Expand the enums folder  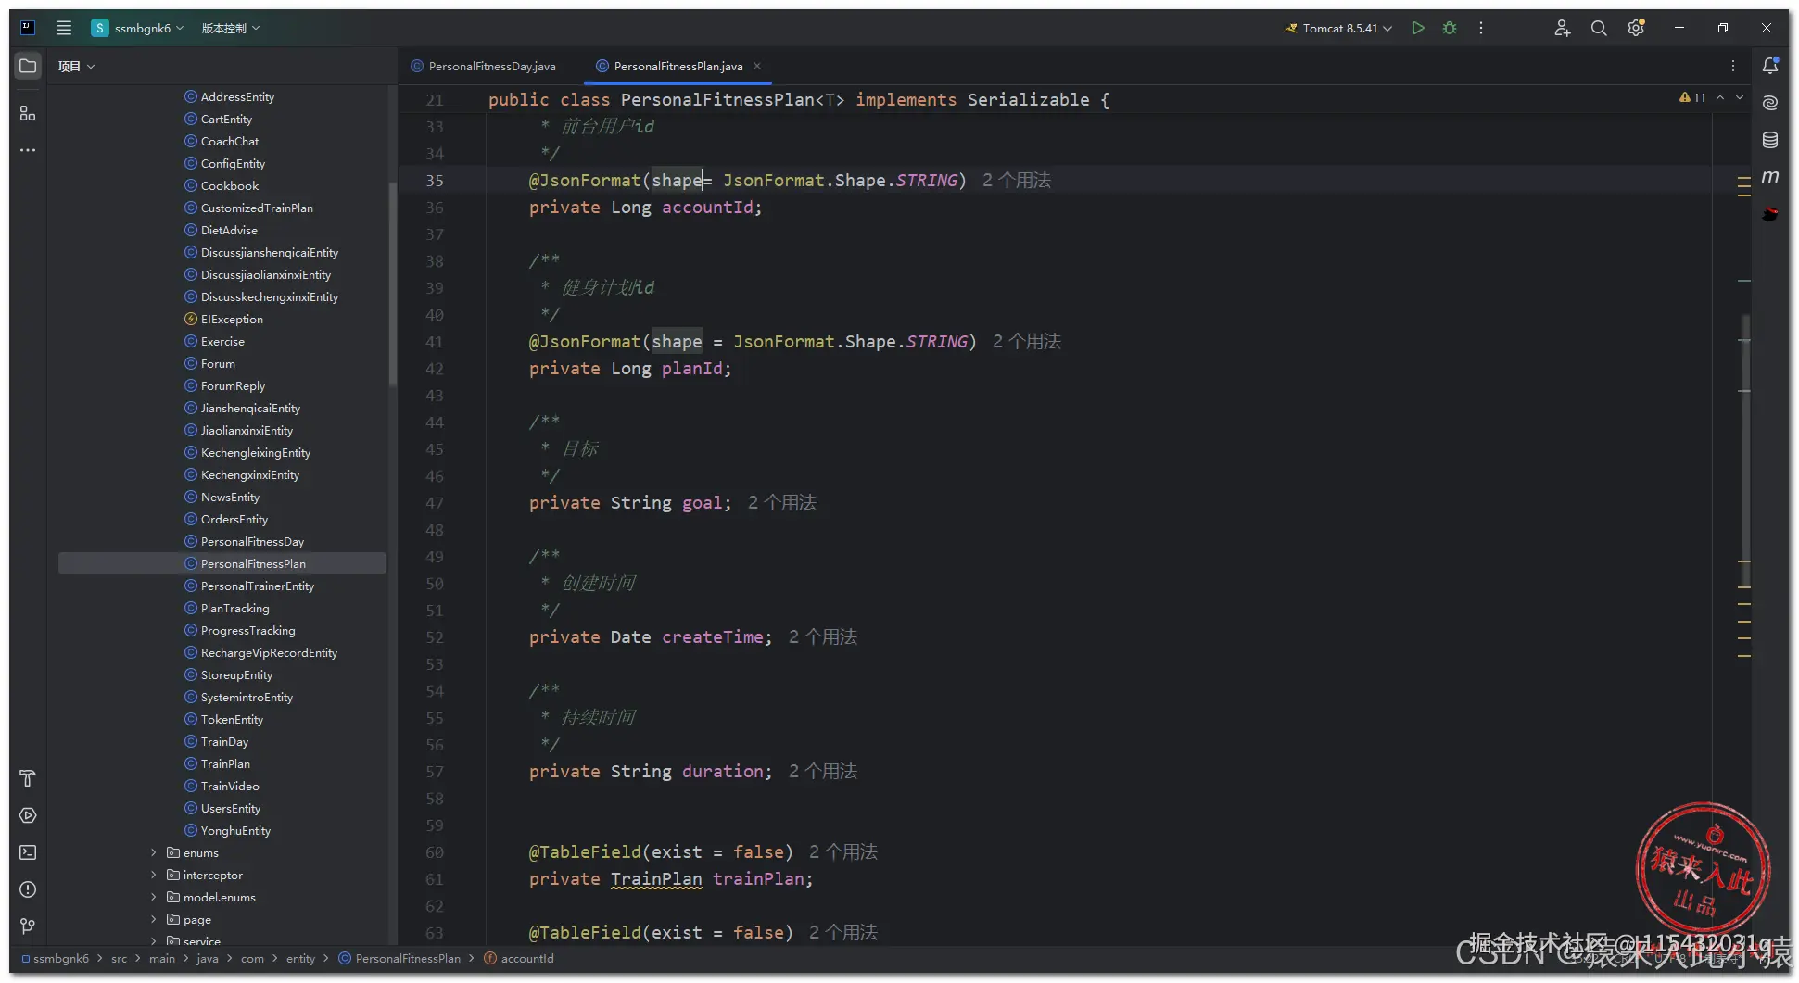(154, 852)
